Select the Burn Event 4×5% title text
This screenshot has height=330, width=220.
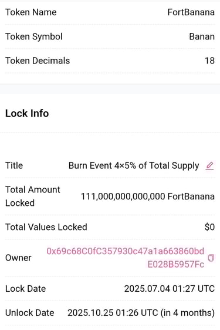coord(134,166)
